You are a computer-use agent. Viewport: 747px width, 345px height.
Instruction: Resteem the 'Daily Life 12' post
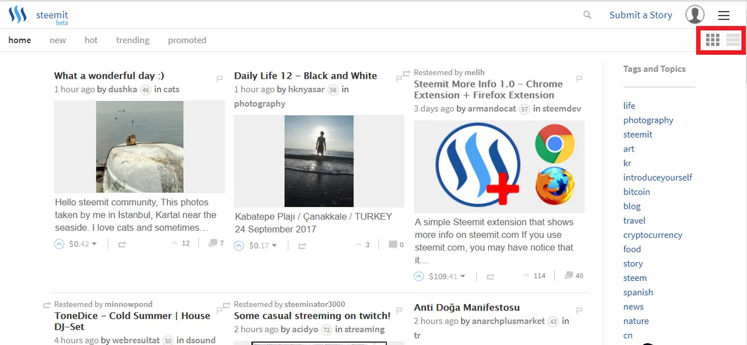coord(302,247)
